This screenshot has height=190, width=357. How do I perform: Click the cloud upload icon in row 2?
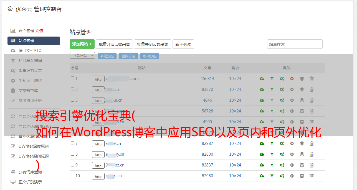(x=262, y=89)
